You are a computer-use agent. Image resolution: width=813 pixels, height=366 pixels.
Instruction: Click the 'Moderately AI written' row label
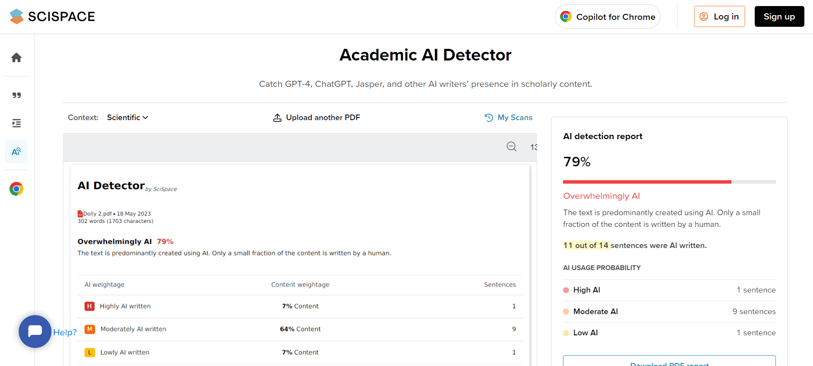point(133,329)
